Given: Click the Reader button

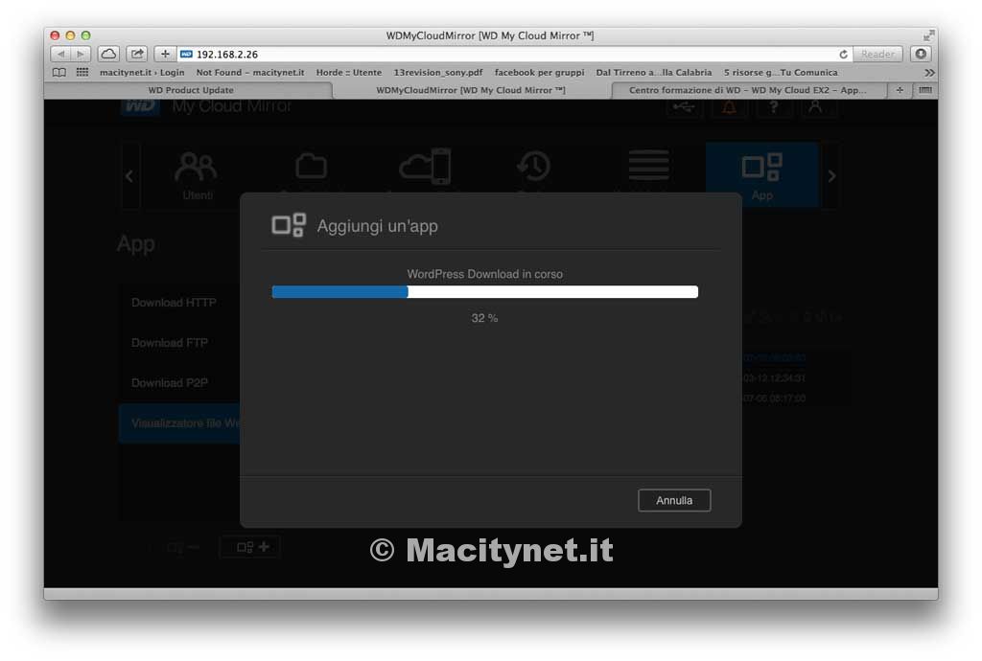Looking at the screenshot, I should 877,55.
